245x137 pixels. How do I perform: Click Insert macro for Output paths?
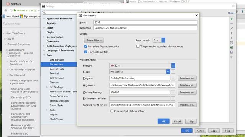click(187, 105)
